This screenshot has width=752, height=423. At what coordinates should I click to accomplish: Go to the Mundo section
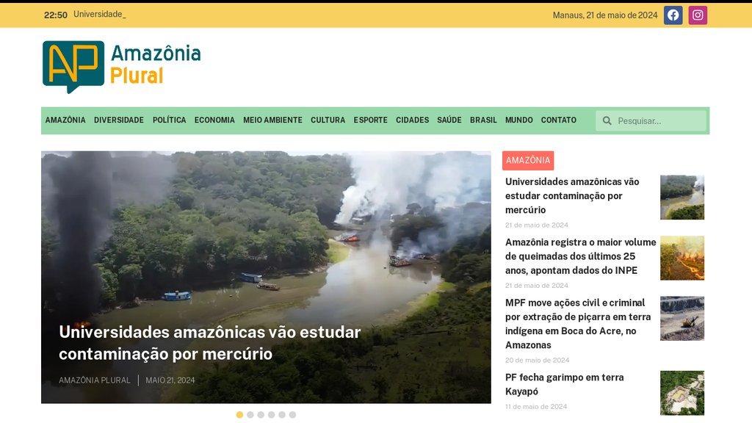point(519,120)
